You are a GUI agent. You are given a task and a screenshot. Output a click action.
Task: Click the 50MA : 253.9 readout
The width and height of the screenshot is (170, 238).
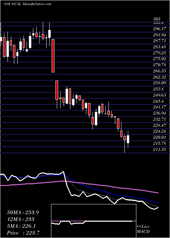(x=23, y=213)
